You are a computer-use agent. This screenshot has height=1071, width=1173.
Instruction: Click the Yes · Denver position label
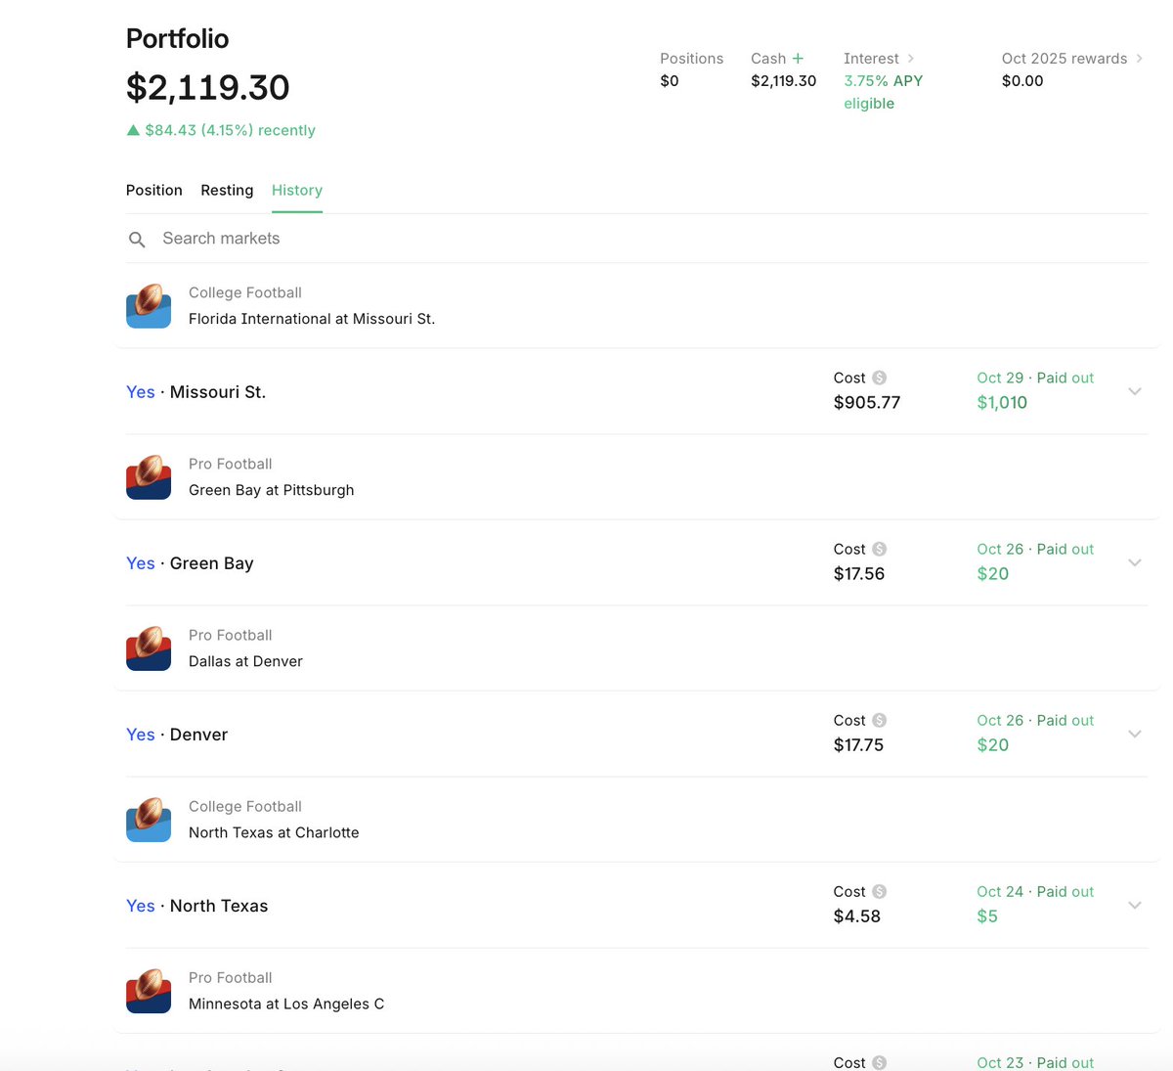(177, 735)
